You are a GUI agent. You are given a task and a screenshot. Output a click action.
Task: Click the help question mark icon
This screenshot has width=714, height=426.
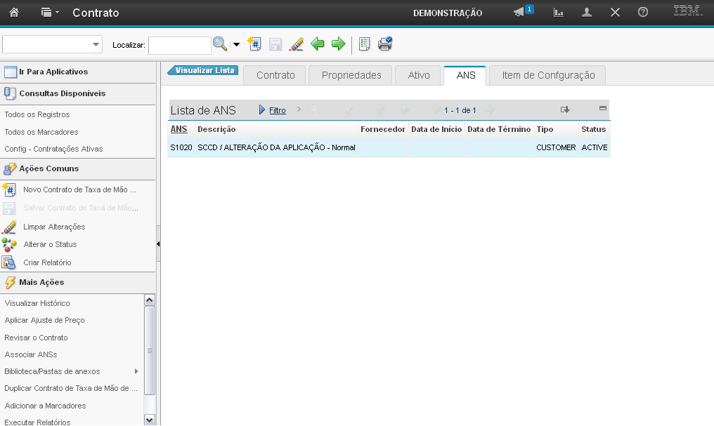click(x=642, y=13)
